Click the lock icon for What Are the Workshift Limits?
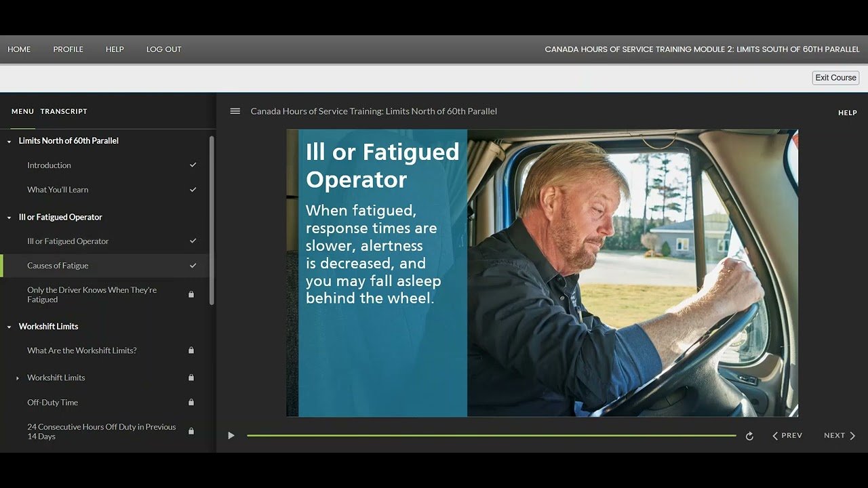868x488 pixels. click(191, 350)
